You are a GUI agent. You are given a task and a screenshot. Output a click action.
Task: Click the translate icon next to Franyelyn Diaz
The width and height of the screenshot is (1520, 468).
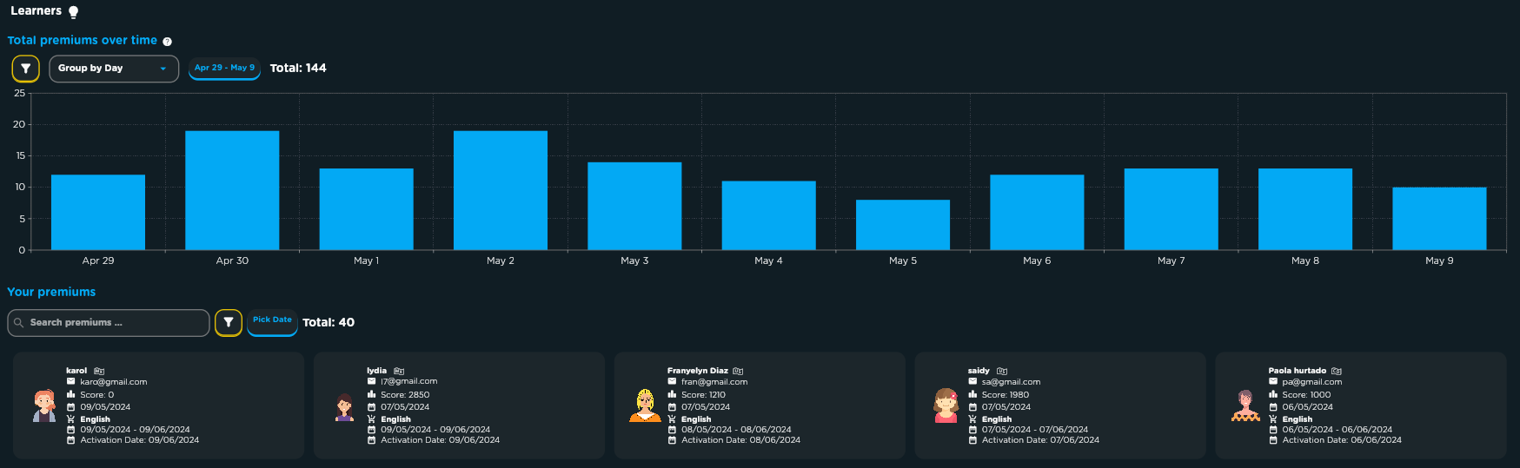click(x=738, y=371)
